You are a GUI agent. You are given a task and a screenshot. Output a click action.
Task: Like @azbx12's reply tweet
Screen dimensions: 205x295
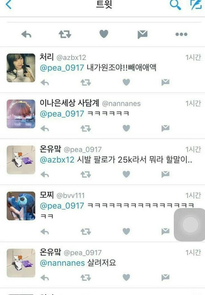[x=126, y=82]
